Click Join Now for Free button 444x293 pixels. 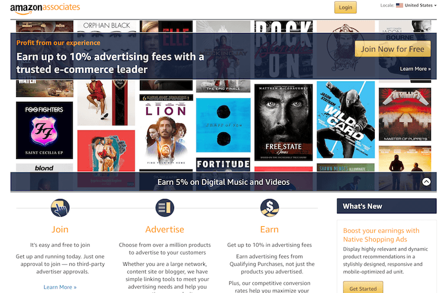(392, 49)
